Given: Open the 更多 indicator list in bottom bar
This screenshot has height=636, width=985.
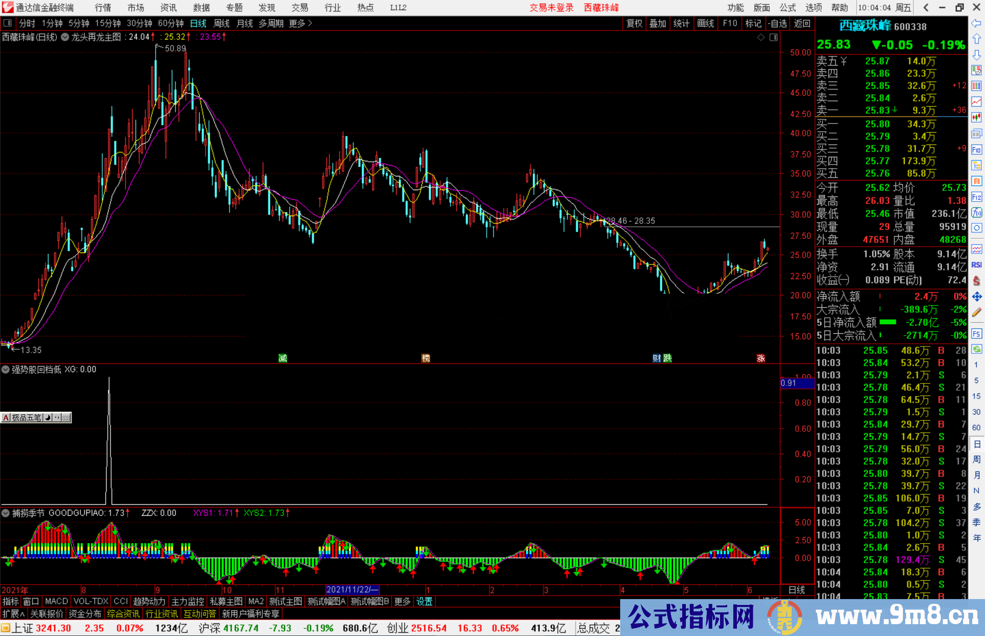Looking at the screenshot, I should point(402,601).
